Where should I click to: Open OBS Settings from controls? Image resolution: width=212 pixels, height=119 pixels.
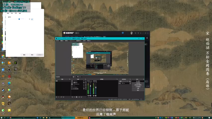coord(138,89)
